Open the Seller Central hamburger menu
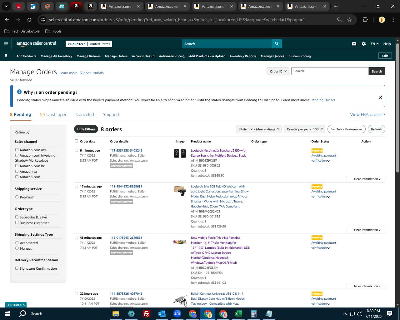Screen dimensions: 400x320 (6, 44)
